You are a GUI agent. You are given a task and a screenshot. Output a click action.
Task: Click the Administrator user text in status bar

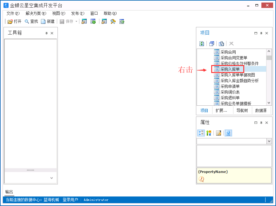[96, 200]
